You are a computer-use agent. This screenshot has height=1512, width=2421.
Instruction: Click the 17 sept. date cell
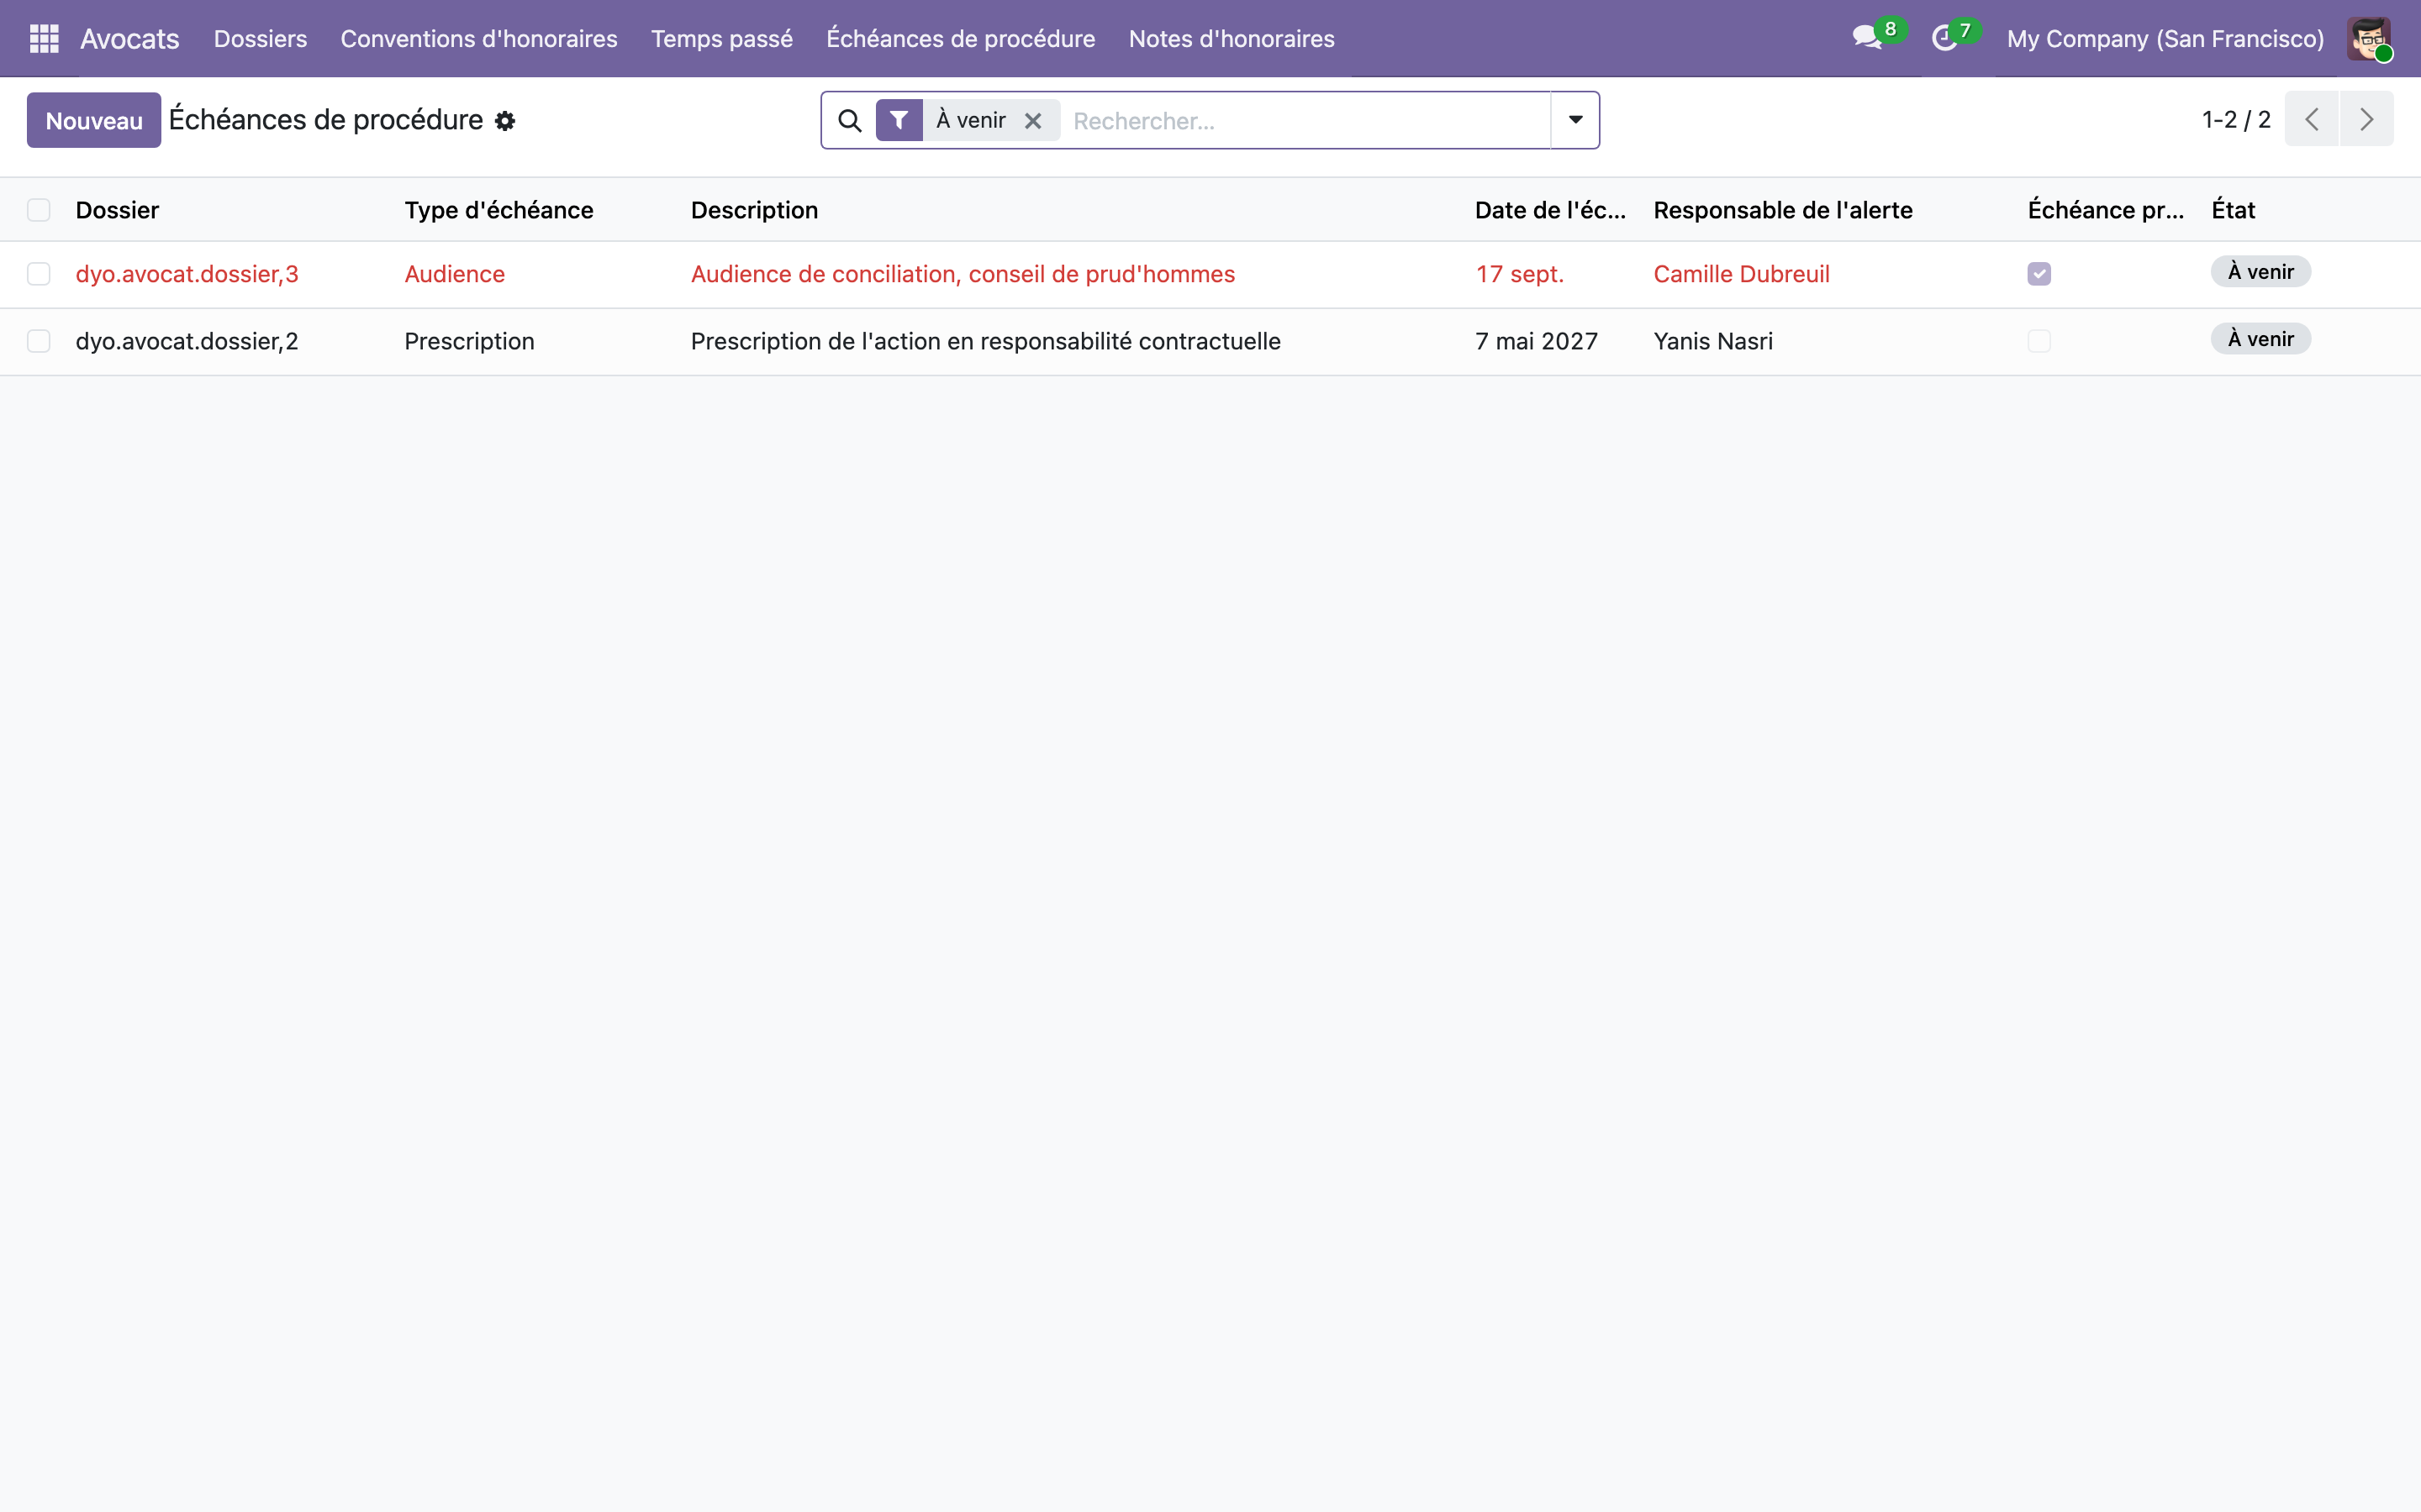click(x=1519, y=274)
